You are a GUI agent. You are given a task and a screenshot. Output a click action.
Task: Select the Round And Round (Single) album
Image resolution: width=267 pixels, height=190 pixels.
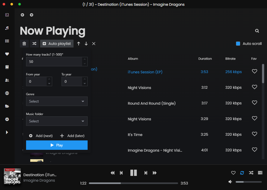pyautogui.click(x=151, y=103)
